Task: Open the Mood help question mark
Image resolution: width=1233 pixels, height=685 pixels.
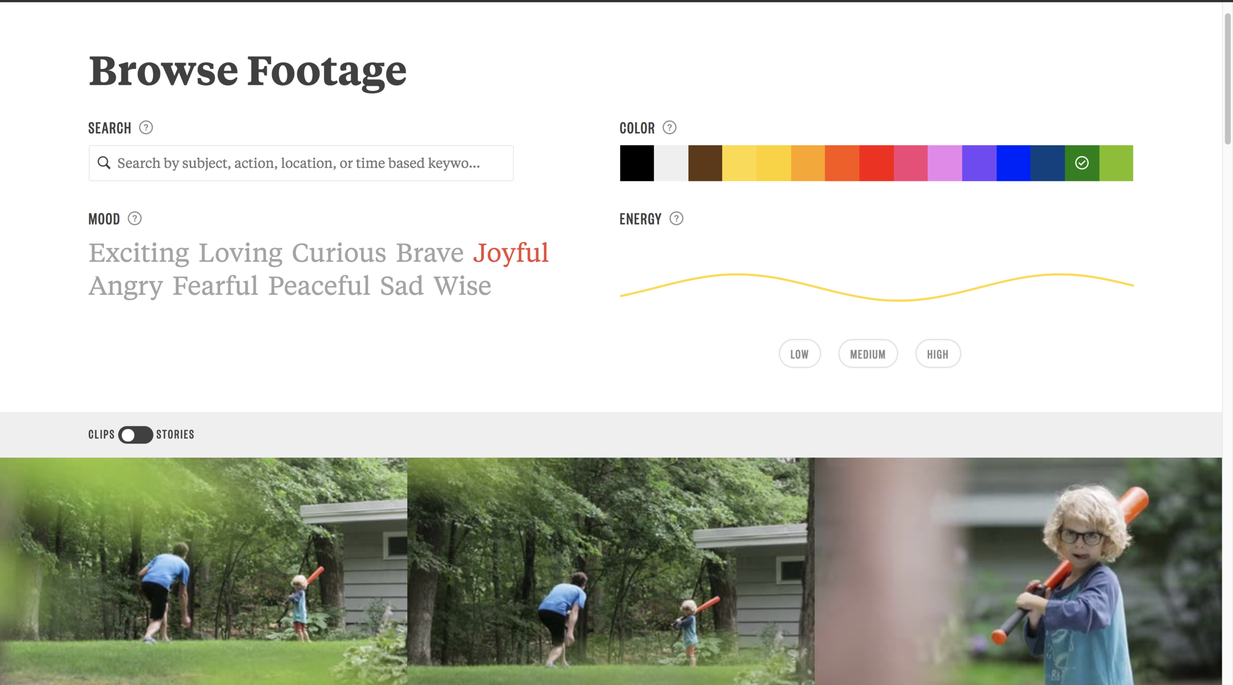Action: pyautogui.click(x=134, y=218)
